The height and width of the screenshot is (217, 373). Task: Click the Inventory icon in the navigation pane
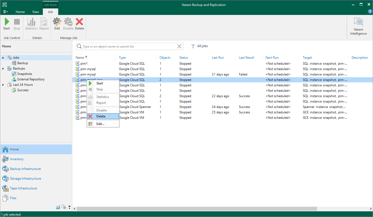pos(5,159)
